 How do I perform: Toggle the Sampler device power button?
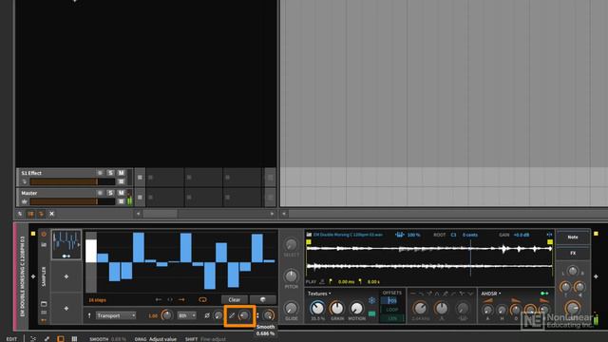[44, 235]
